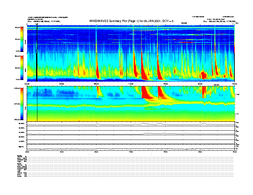This screenshot has width=253, height=195.
Task: Click the bottom line-plot strip above time axis
Action: 131,148
